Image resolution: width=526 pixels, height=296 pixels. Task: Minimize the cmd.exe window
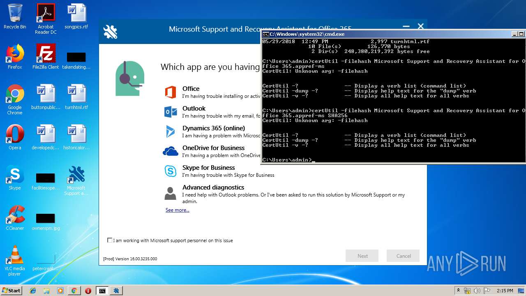[x=514, y=34]
